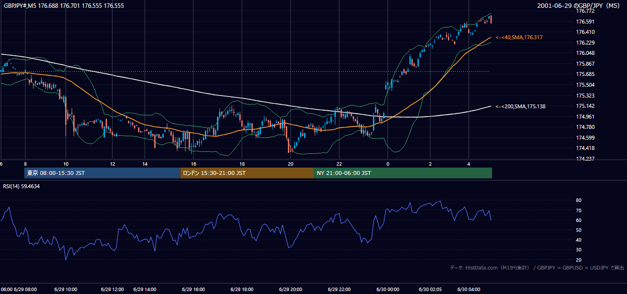Click hour label 16 on chart time axis
627x294 pixels.
click(193, 164)
